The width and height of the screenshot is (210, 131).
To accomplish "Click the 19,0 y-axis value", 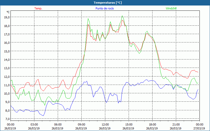I will point(7,17).
